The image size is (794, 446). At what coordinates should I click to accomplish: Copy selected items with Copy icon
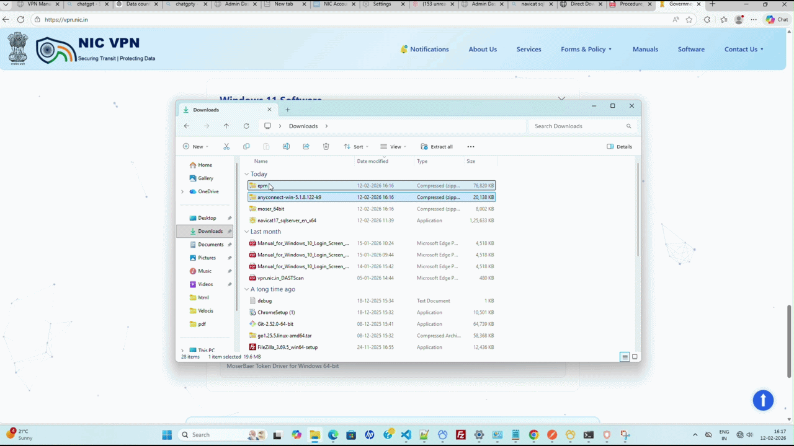pos(246,146)
